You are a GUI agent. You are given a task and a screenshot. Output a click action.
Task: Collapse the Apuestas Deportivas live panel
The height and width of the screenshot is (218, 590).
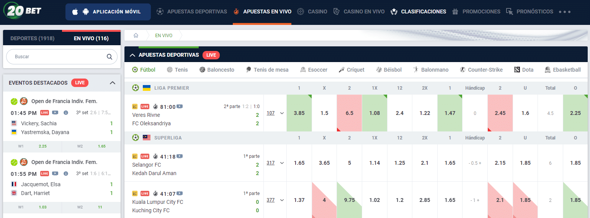[132, 55]
